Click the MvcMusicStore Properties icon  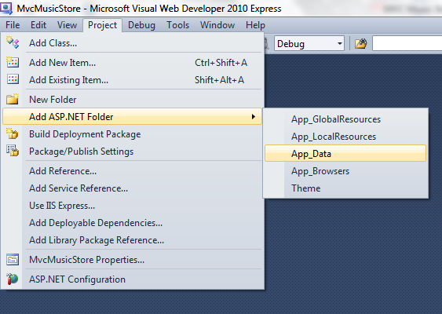[x=13, y=260]
